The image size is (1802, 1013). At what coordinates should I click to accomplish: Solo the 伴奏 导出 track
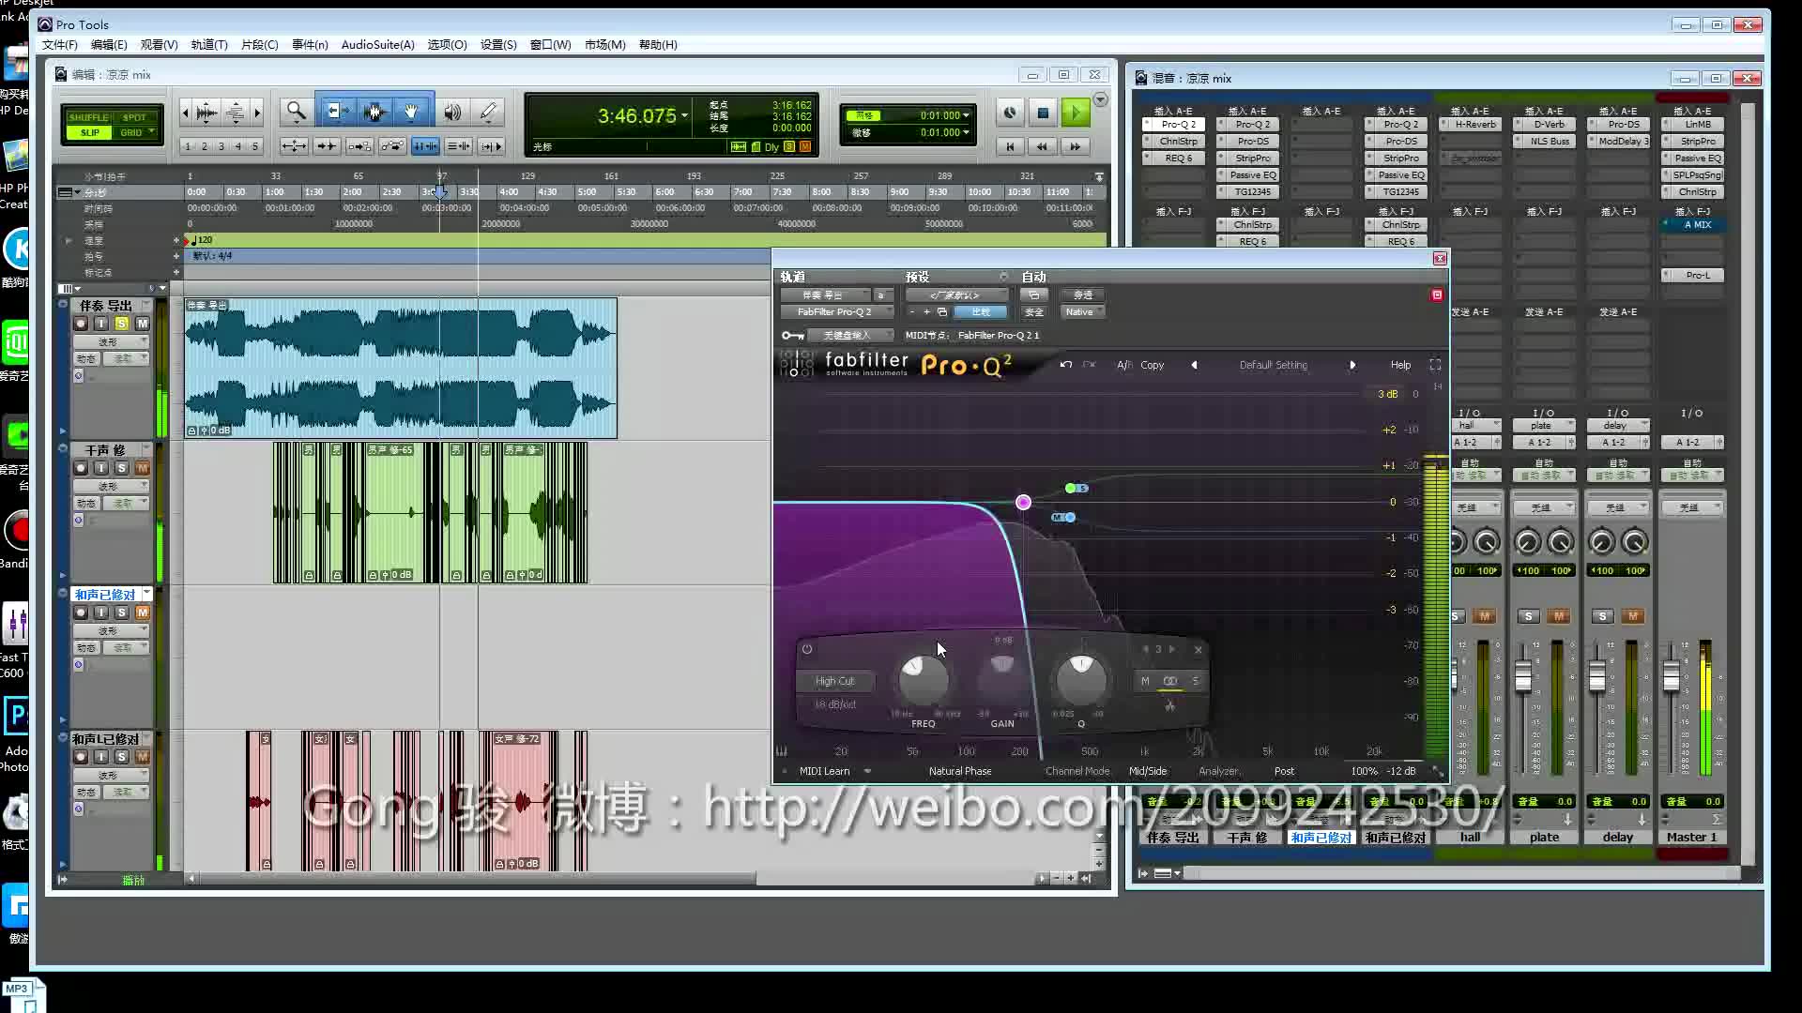(122, 324)
